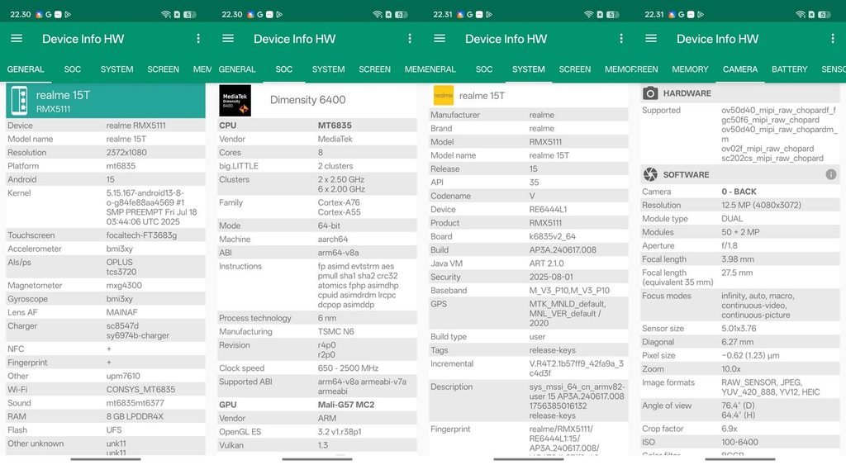This screenshot has height=465, width=846.
Task: Tap the Wi-Fi value CONSYS_MT6835
Action: pyautogui.click(x=140, y=389)
